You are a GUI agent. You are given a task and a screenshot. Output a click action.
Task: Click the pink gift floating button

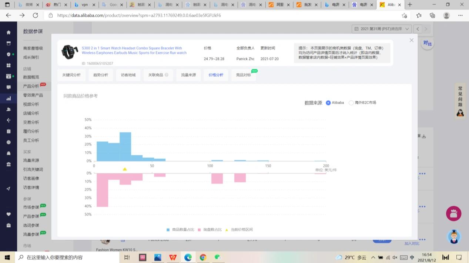(453, 213)
